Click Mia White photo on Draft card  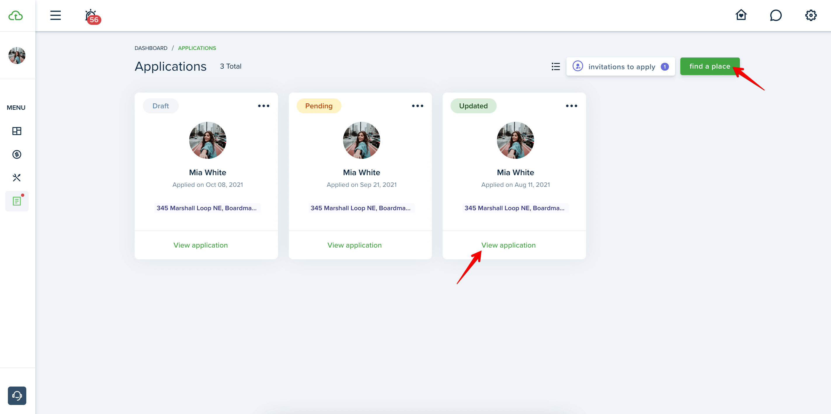(207, 140)
